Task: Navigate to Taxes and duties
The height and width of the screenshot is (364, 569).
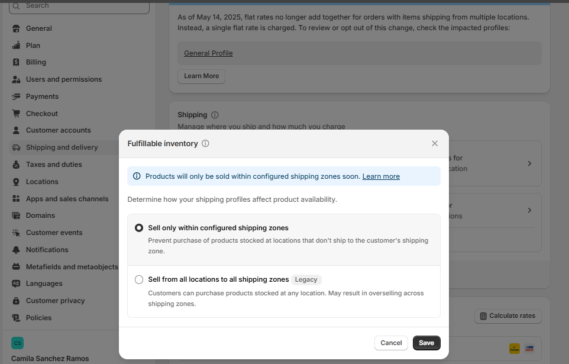Action: 54,165
